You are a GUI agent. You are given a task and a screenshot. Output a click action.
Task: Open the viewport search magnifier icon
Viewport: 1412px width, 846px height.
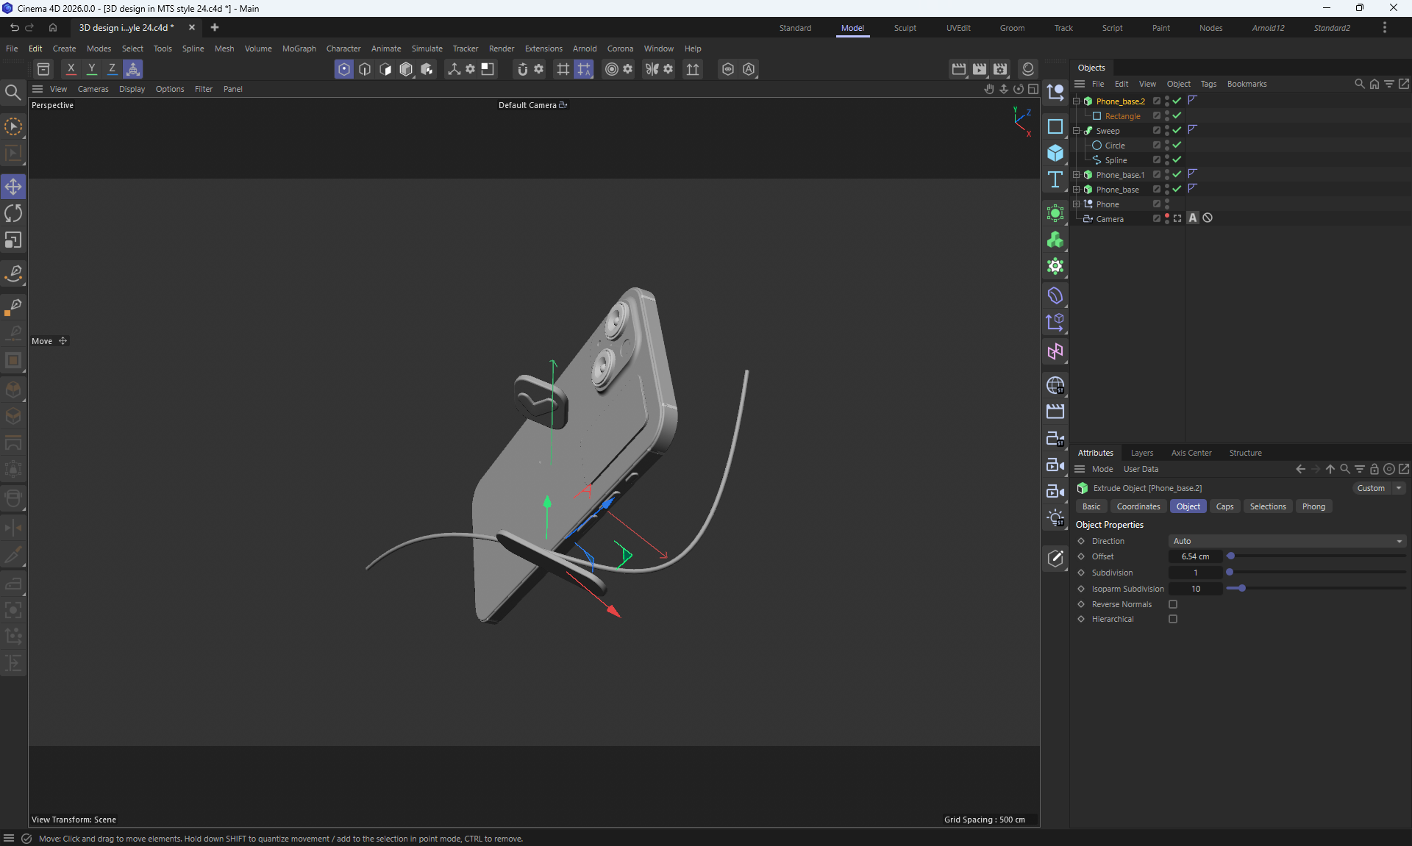(13, 93)
